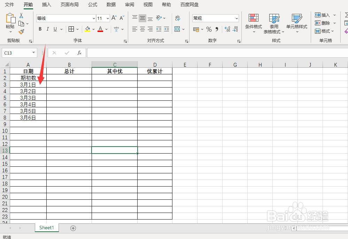Viewport: 348px width, 239px height.
Task: Open the underline style dropdown arrow
Action: 61,29
